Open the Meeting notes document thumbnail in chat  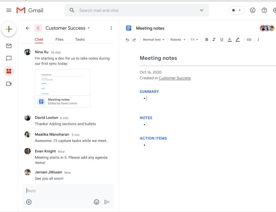coord(62,82)
